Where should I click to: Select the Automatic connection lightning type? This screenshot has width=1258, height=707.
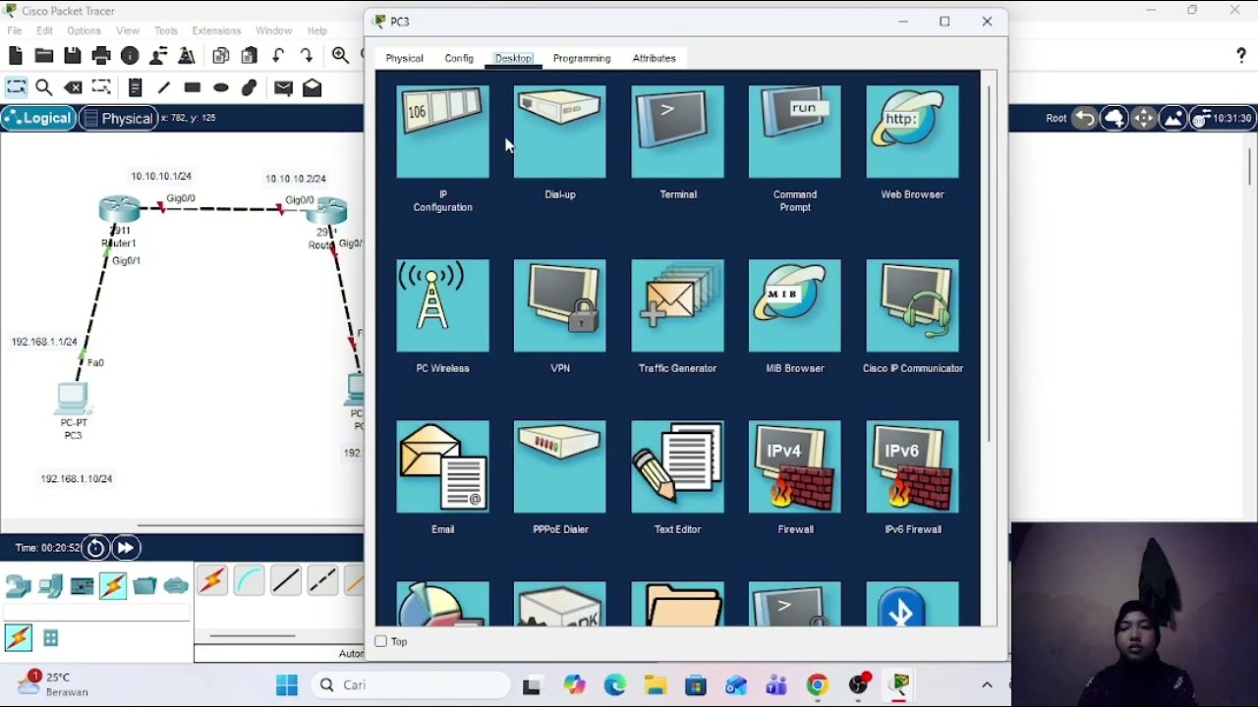pyautogui.click(x=212, y=582)
